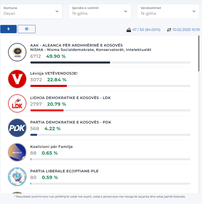The width and height of the screenshot is (202, 204).
Task: Click the refresh arrows icon
Action: point(169,30)
